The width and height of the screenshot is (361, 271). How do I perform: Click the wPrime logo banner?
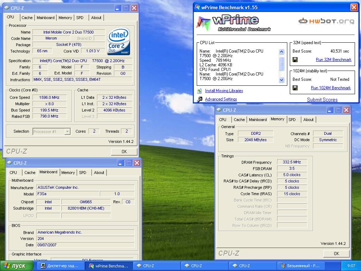click(233, 23)
